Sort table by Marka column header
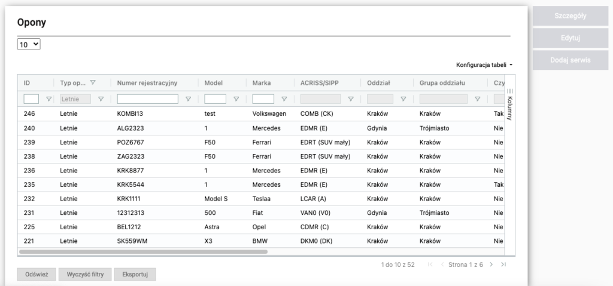This screenshot has height=286, width=613. [262, 82]
